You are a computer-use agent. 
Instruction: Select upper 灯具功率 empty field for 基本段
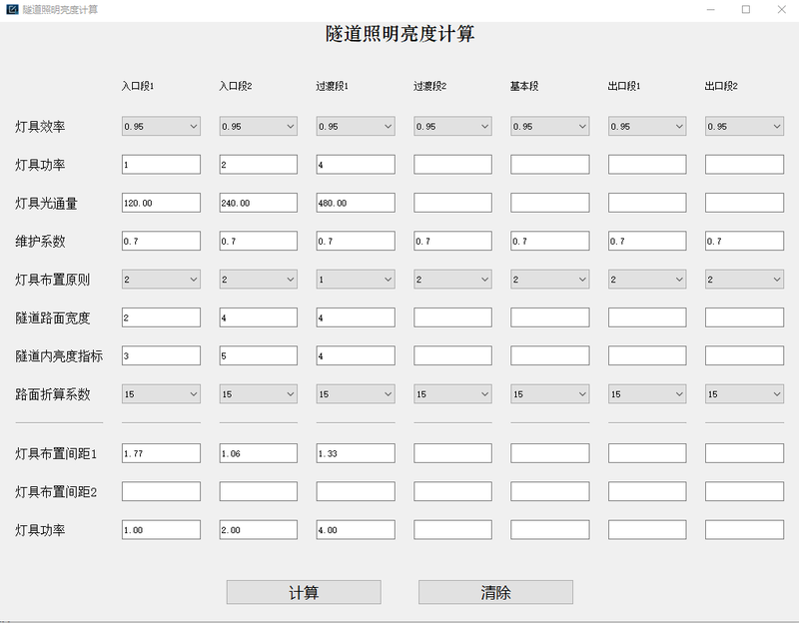550,165
